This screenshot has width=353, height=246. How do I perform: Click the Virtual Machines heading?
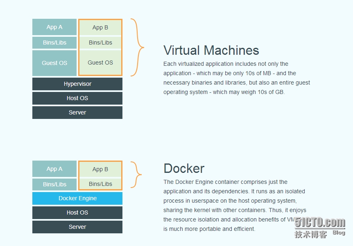pyautogui.click(x=211, y=50)
